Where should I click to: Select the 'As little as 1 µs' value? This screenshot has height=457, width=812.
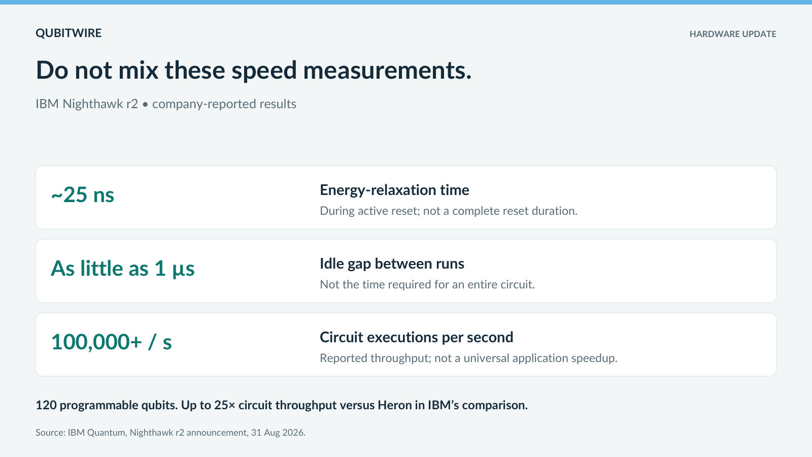123,269
